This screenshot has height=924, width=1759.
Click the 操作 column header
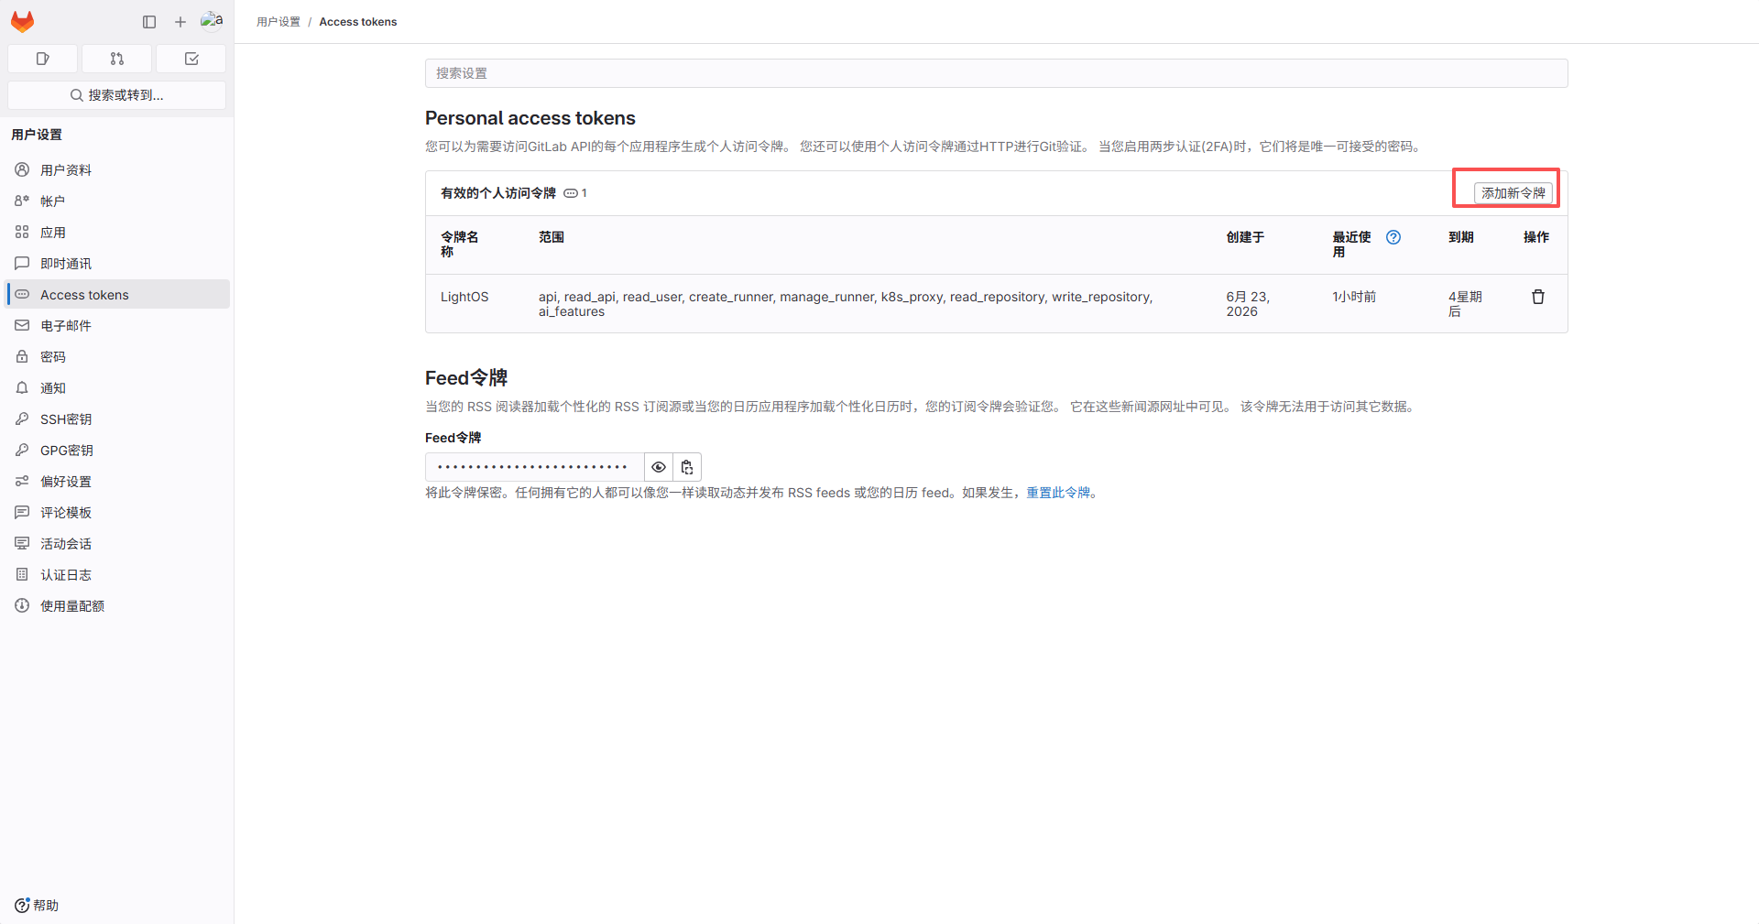[x=1536, y=237]
